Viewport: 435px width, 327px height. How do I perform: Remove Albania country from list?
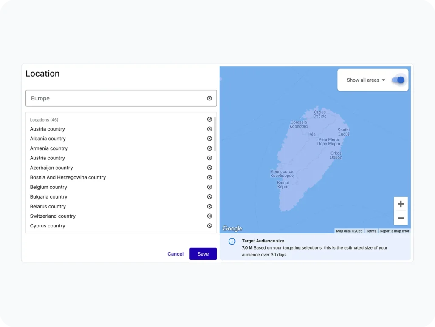209,139
